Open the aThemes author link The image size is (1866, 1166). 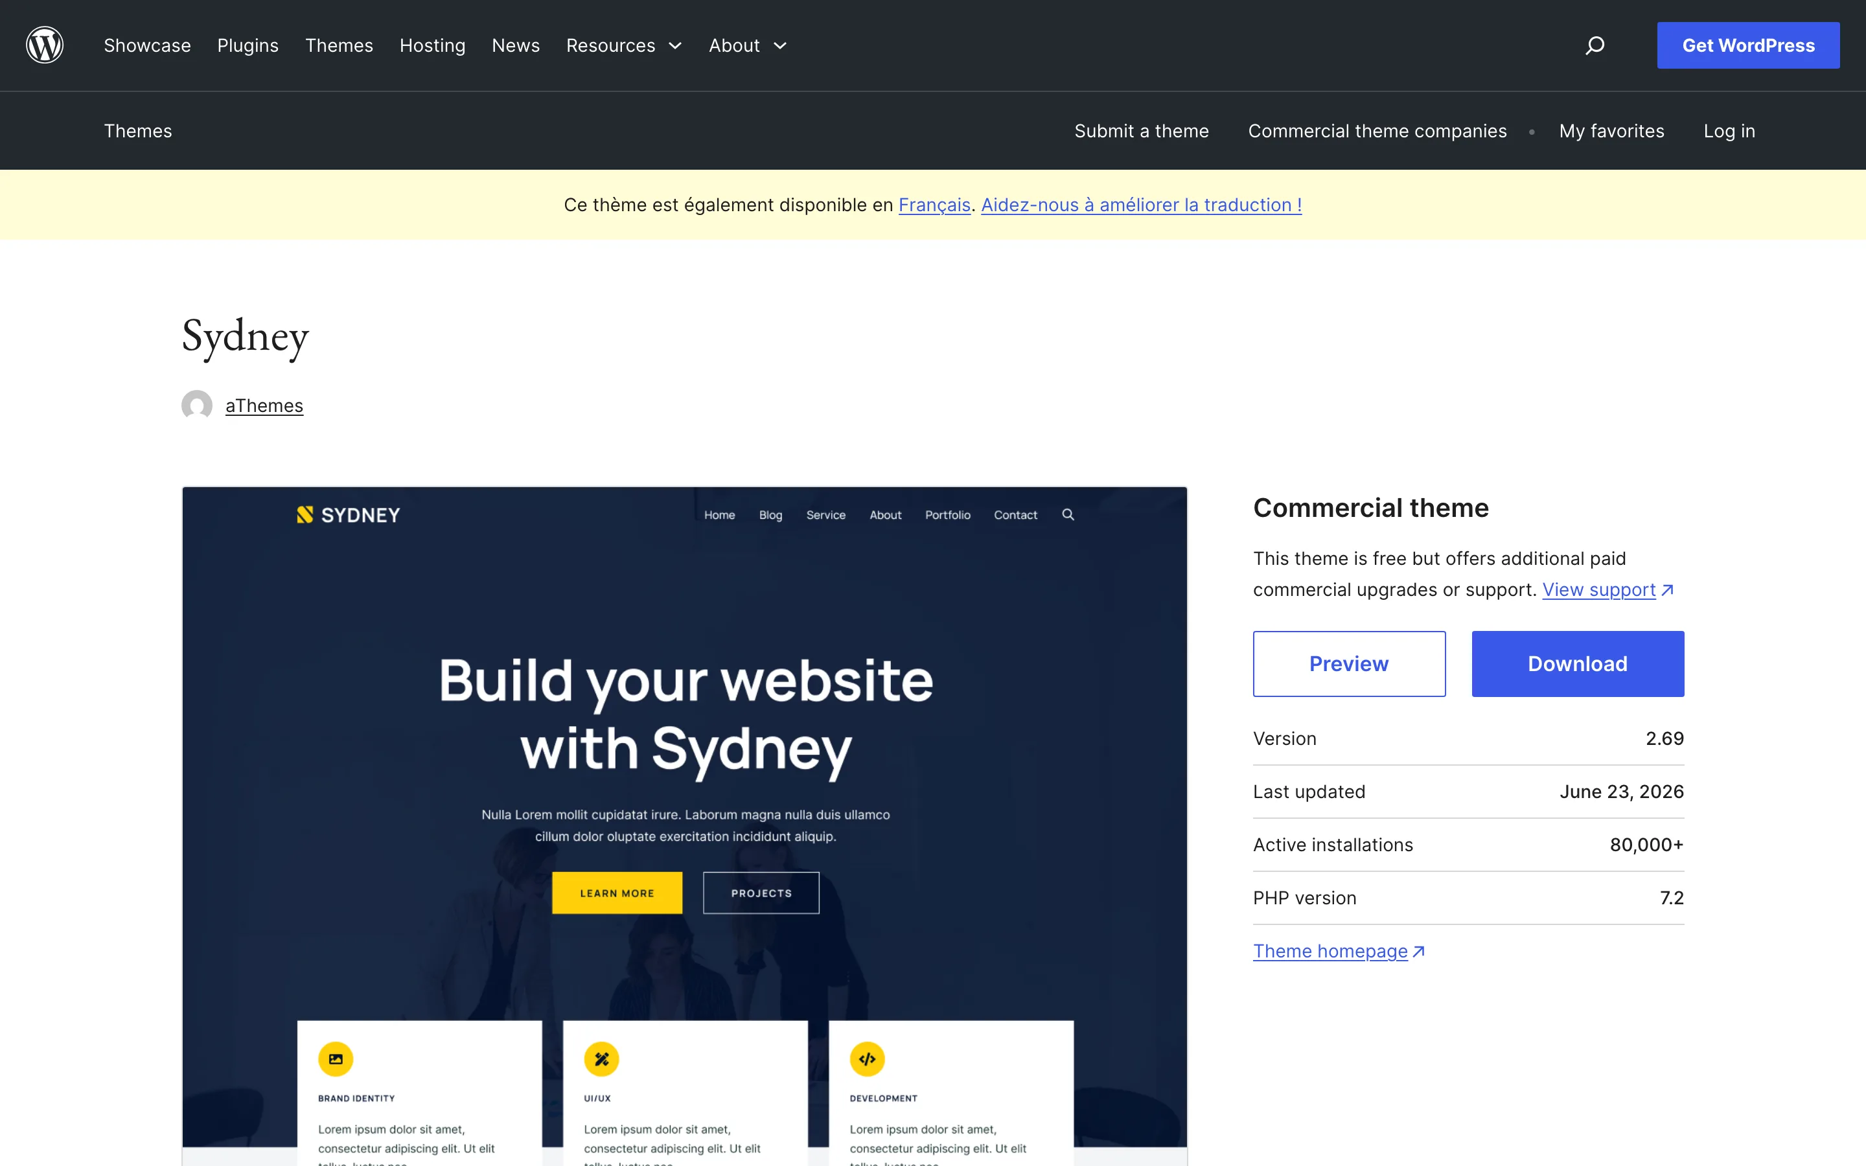[x=264, y=406]
